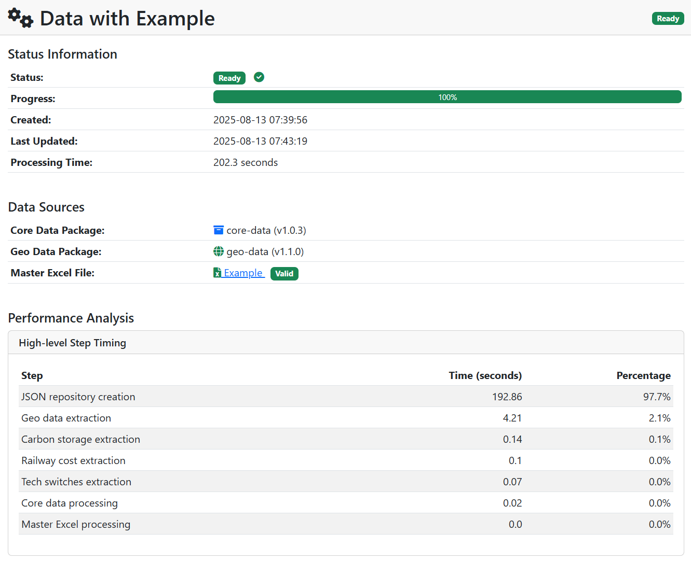Viewport: 691px width, 561px height.
Task: Click the blue archive box icon for core-data
Action: coord(219,230)
